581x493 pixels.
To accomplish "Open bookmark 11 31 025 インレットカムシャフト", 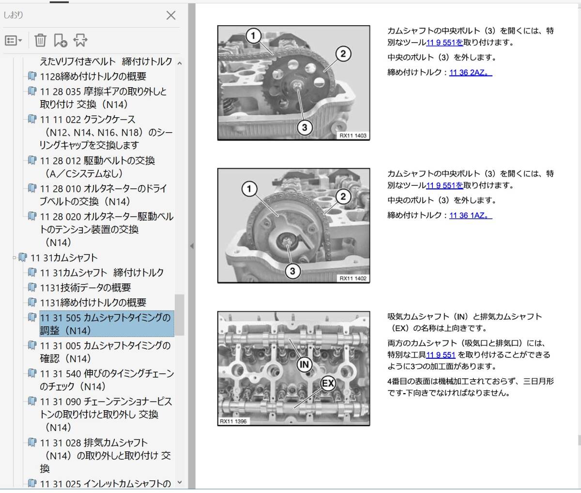I will (x=106, y=483).
